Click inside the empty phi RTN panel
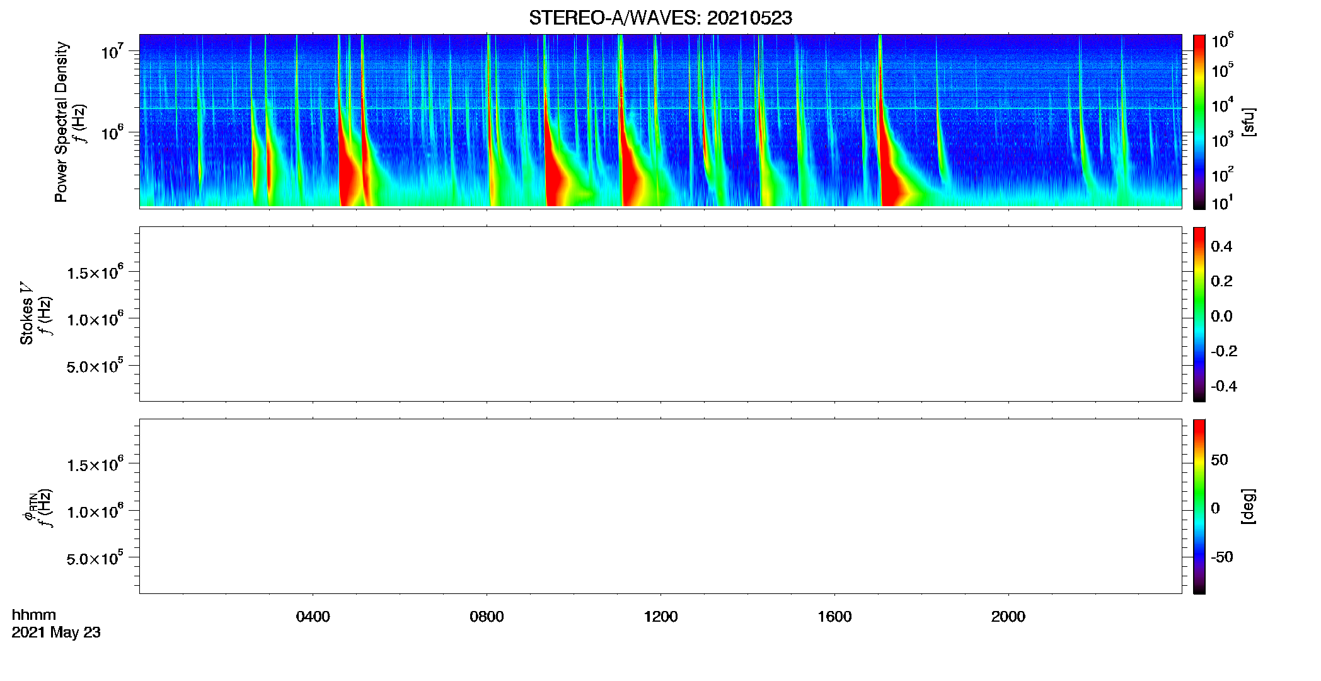Screen dimensions: 1321x681 point(660,506)
